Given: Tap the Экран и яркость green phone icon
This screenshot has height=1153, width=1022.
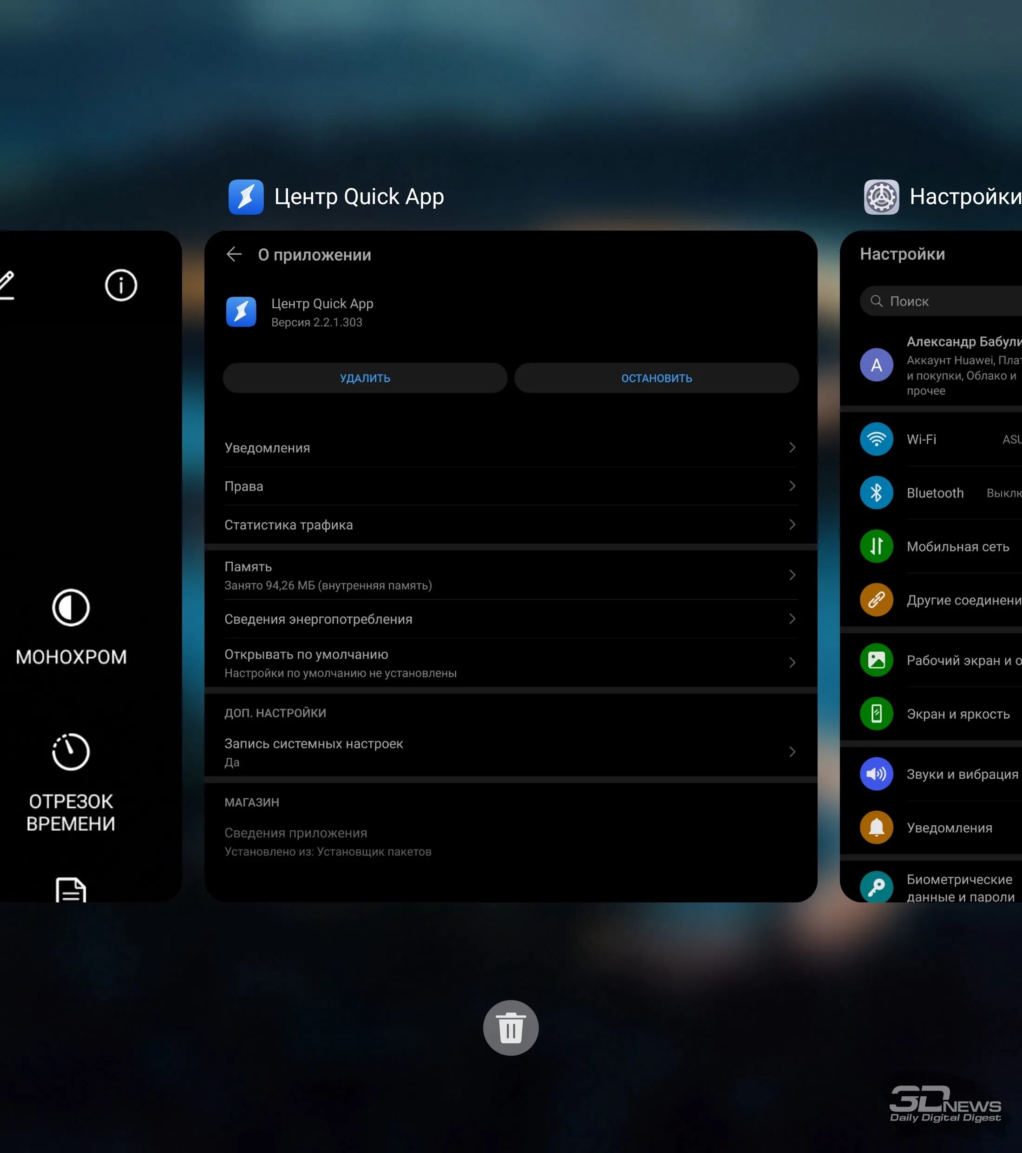Looking at the screenshot, I should [x=877, y=714].
